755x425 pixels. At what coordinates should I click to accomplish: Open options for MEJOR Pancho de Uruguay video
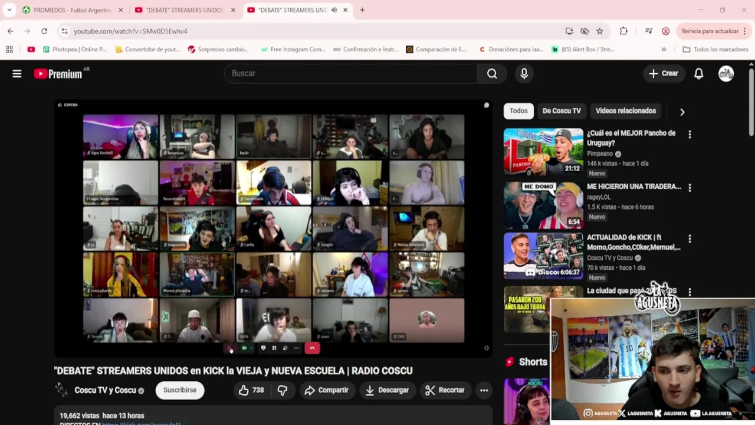pyautogui.click(x=690, y=135)
